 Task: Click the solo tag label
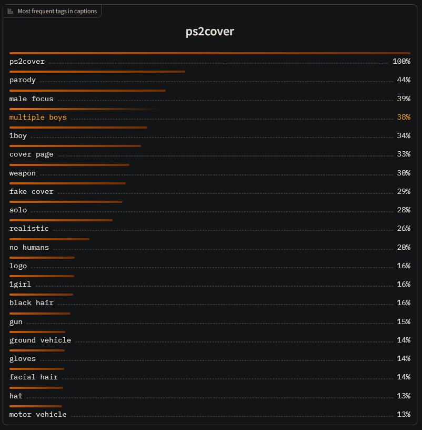[18, 210]
